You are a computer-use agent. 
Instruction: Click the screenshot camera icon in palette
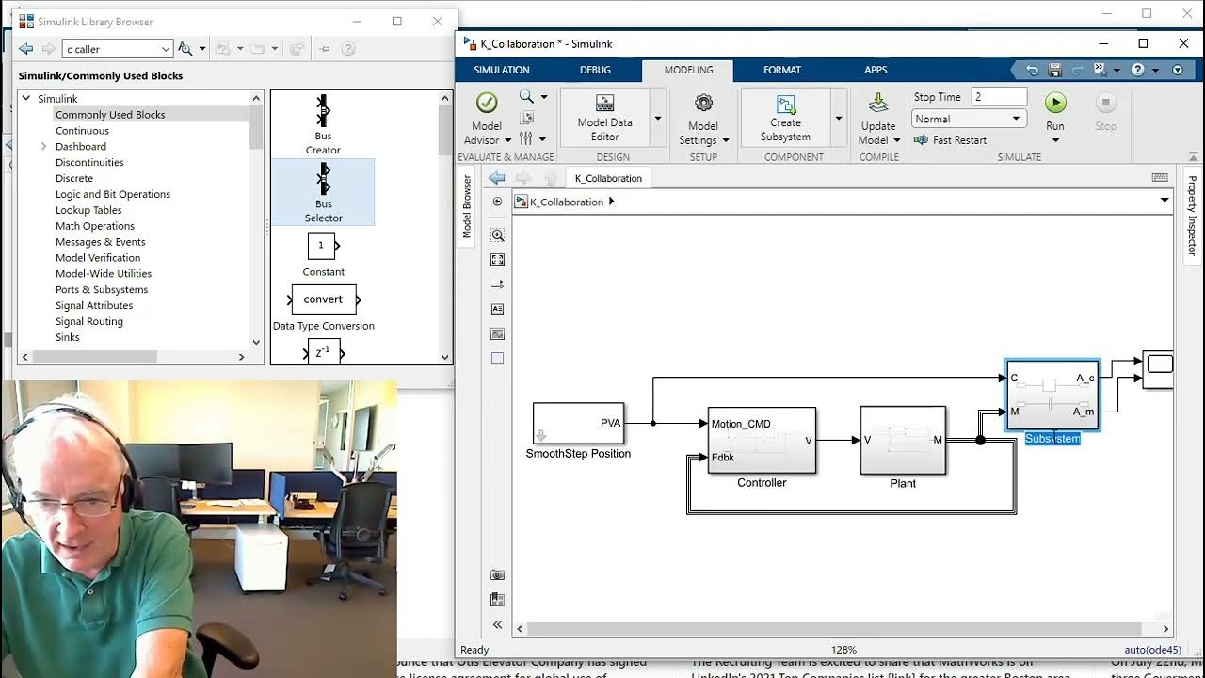(x=497, y=574)
